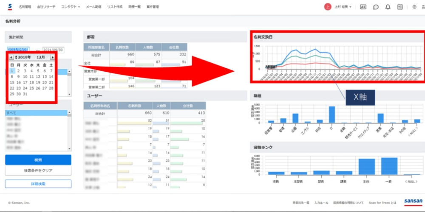Open the chat message bubble icon

375,7
